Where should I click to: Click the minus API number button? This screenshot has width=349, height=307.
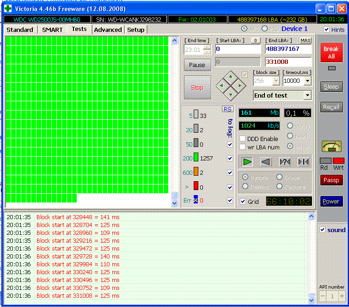pyautogui.click(x=323, y=296)
